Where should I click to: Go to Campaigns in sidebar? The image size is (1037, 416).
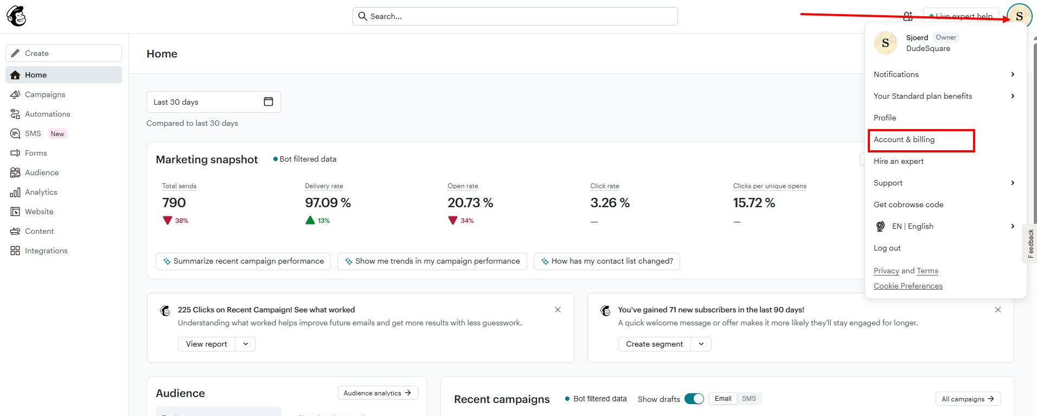tap(63, 94)
